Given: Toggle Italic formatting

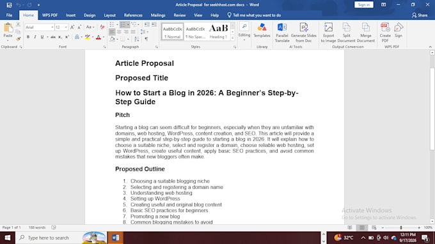Looking at the screenshot, I should click(35, 37).
